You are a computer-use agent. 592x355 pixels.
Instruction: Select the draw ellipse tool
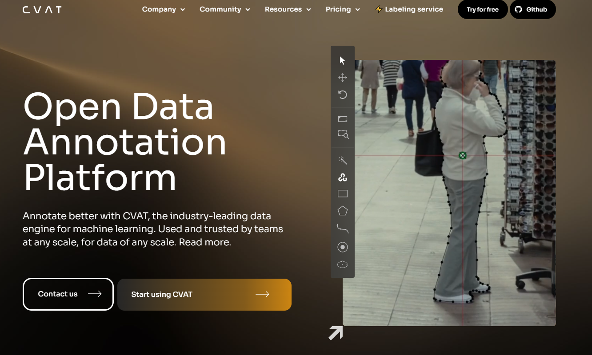click(x=342, y=264)
